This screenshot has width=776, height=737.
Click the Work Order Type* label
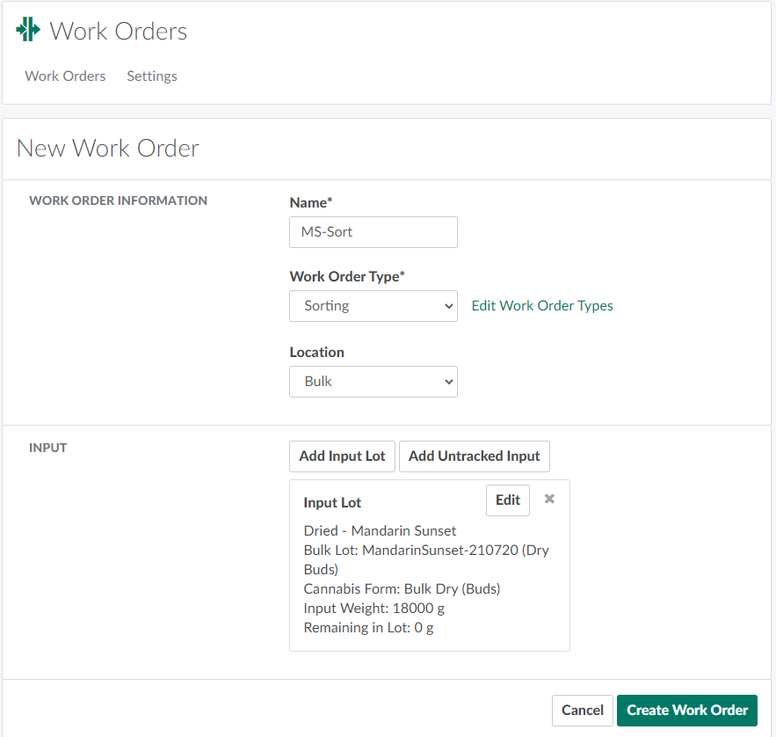[347, 276]
